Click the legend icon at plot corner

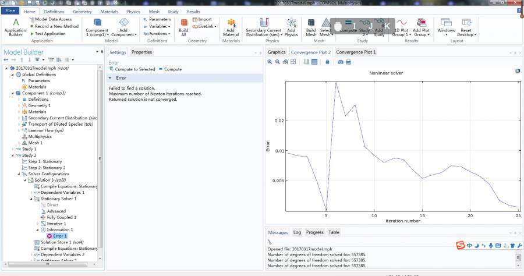click(518, 71)
